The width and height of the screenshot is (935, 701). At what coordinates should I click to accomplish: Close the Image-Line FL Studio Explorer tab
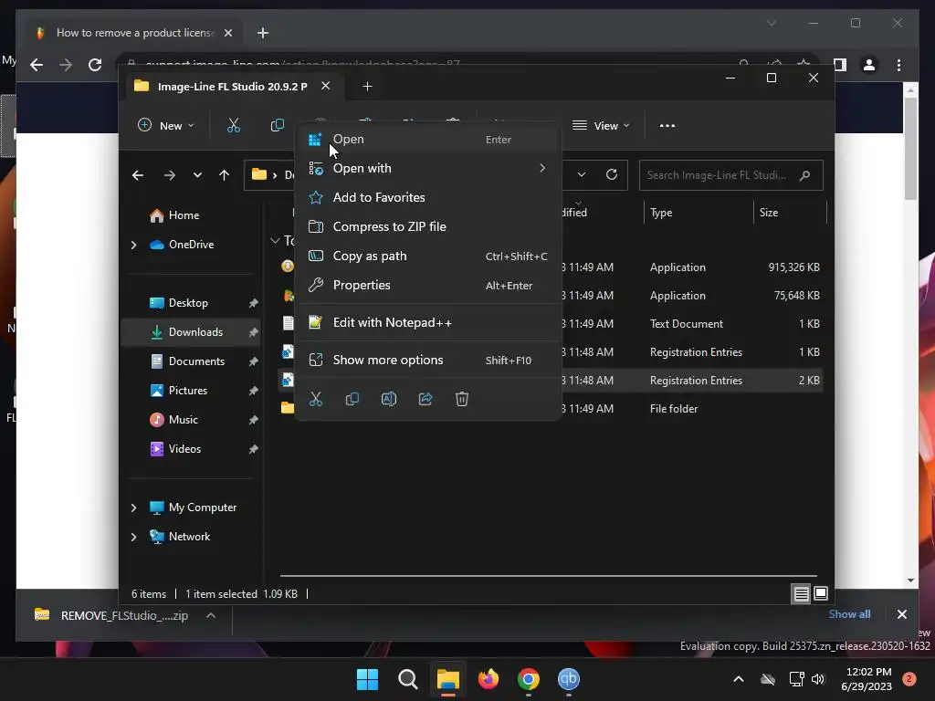(x=326, y=86)
